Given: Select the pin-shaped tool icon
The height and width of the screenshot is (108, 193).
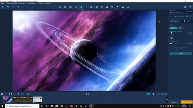Looking at the screenshot, I should coord(118,7).
